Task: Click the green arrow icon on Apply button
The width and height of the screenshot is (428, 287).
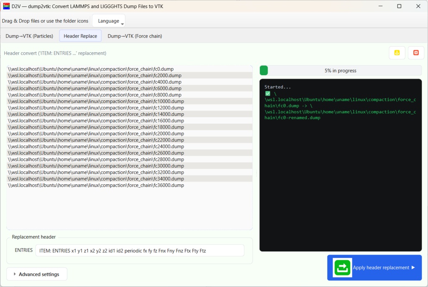Action: 341,267
